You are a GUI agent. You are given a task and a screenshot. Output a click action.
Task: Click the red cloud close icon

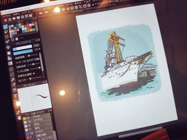click(5, 20)
